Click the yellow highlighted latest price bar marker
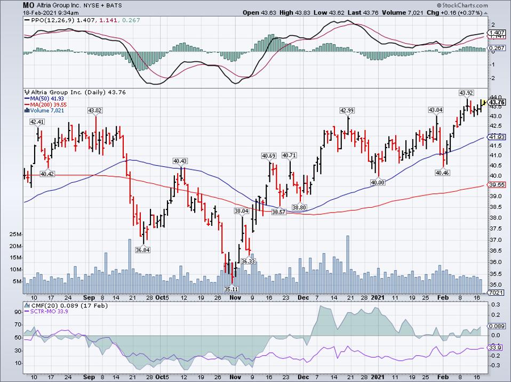Viewport: 511px width, 382px height. coord(484,102)
